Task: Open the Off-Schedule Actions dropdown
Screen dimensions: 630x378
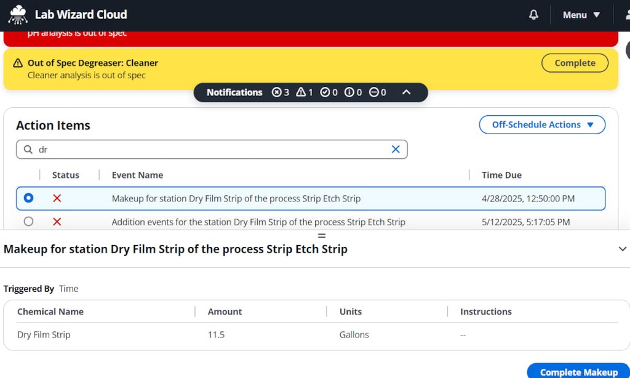Action: coord(542,124)
